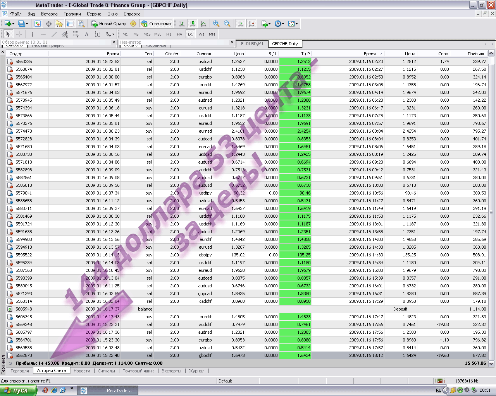Click the yellow diamond MetaEditor icon
This screenshot has width=496, height=396.
click(133, 24)
